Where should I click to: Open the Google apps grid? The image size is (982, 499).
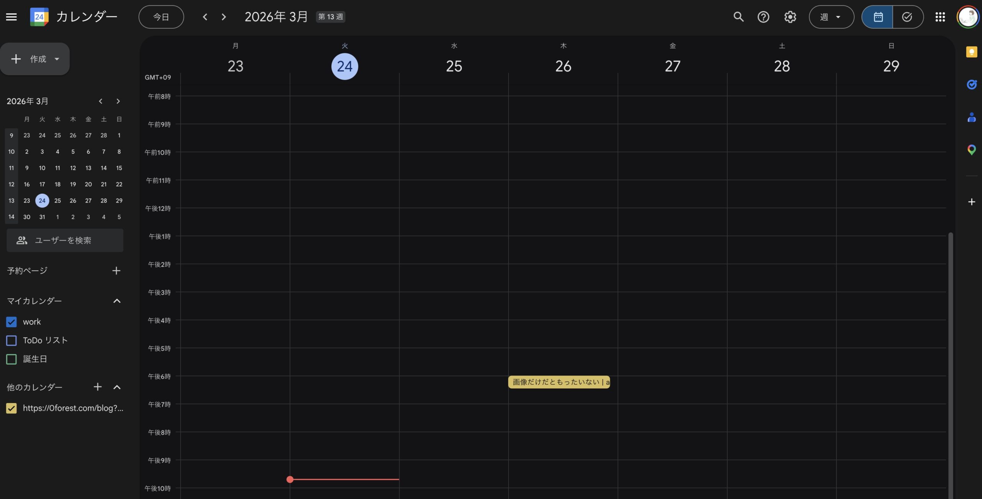940,17
